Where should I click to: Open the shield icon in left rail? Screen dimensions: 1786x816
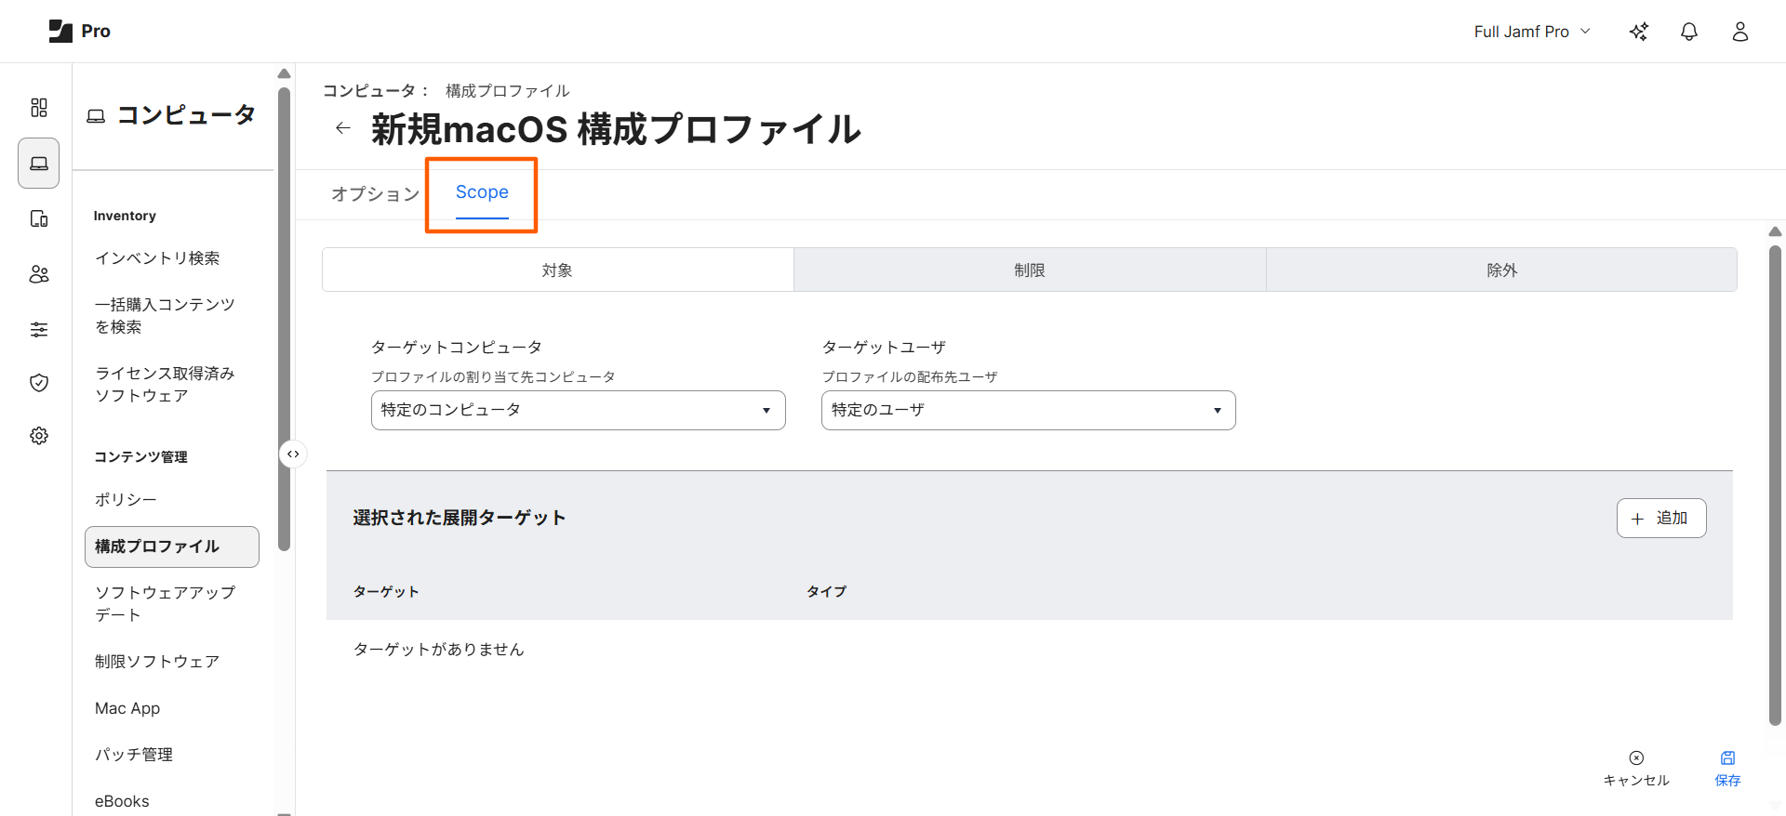[x=38, y=383]
